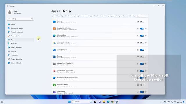Open external link for Java Update Scheduler
This screenshot has width=186, height=104.
pyautogui.click(x=146, y=29)
